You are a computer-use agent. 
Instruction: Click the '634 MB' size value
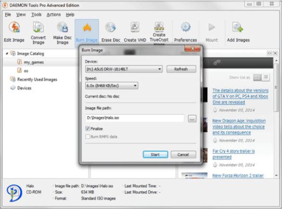(87, 192)
